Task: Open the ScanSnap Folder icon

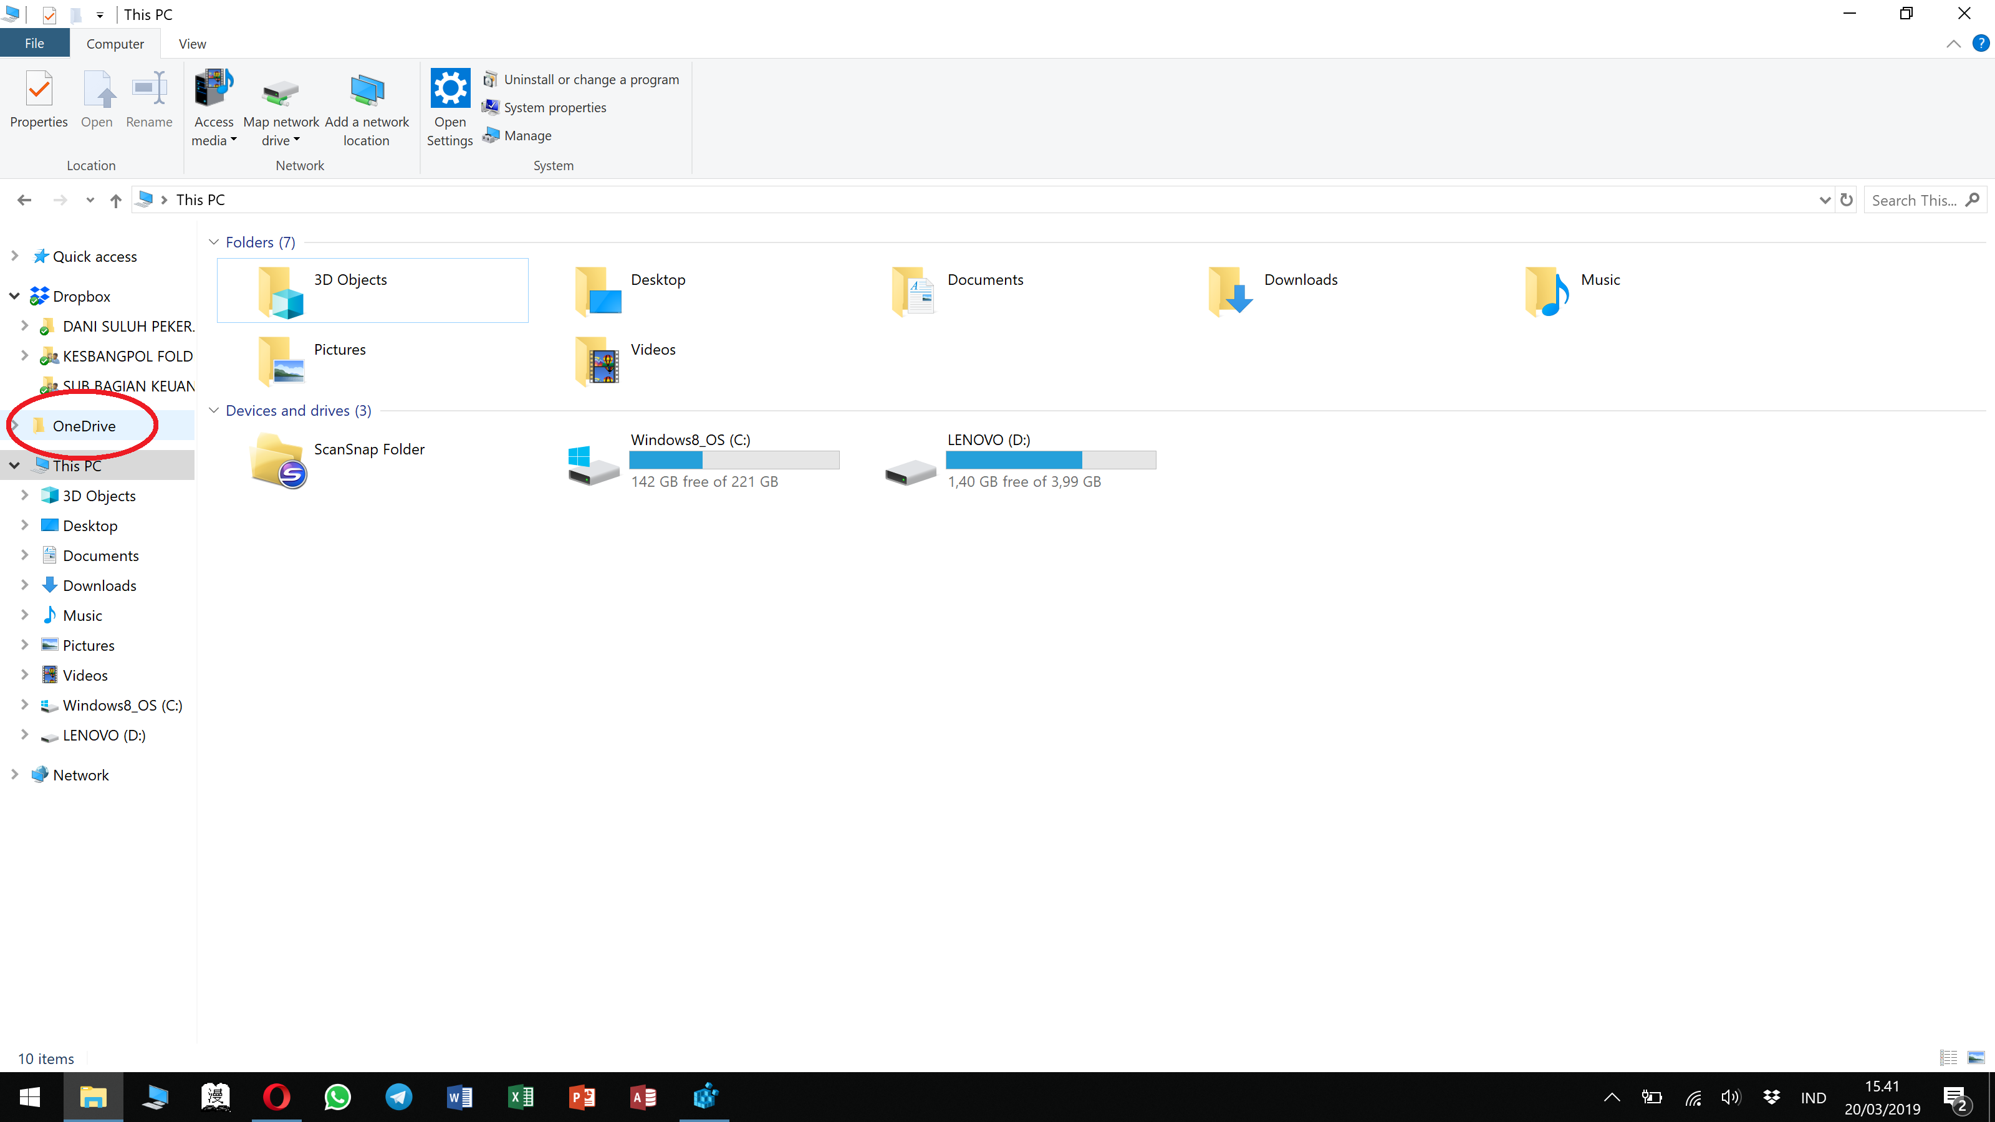Action: click(278, 460)
